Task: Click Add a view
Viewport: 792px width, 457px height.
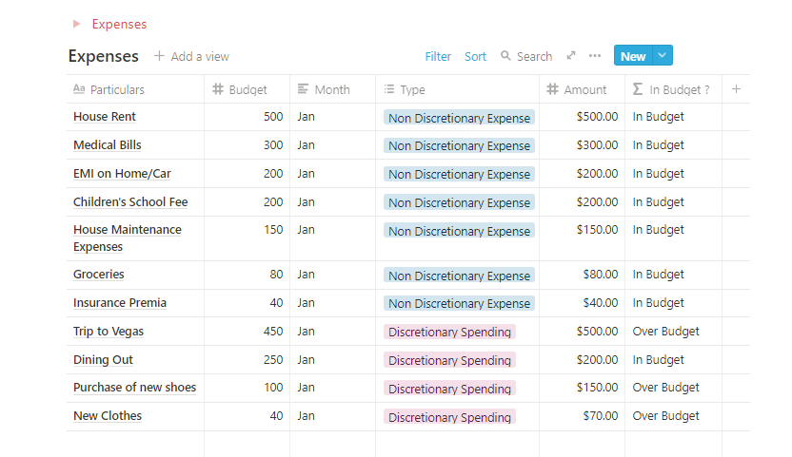Action: pos(191,56)
